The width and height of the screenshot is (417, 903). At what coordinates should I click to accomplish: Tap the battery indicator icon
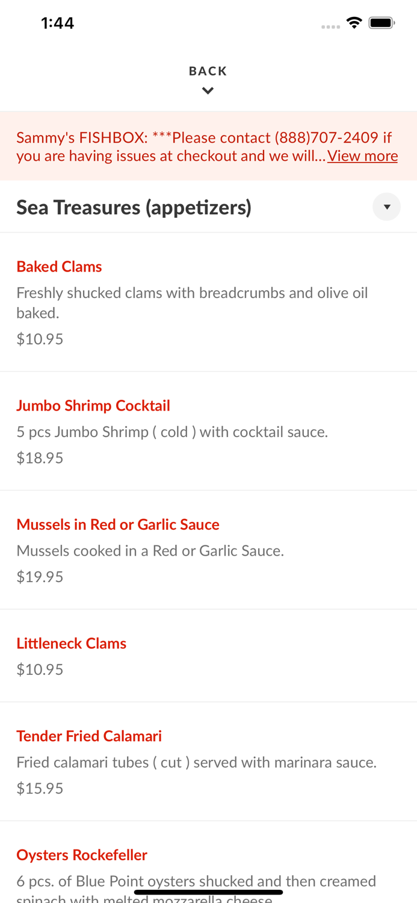coord(381,22)
